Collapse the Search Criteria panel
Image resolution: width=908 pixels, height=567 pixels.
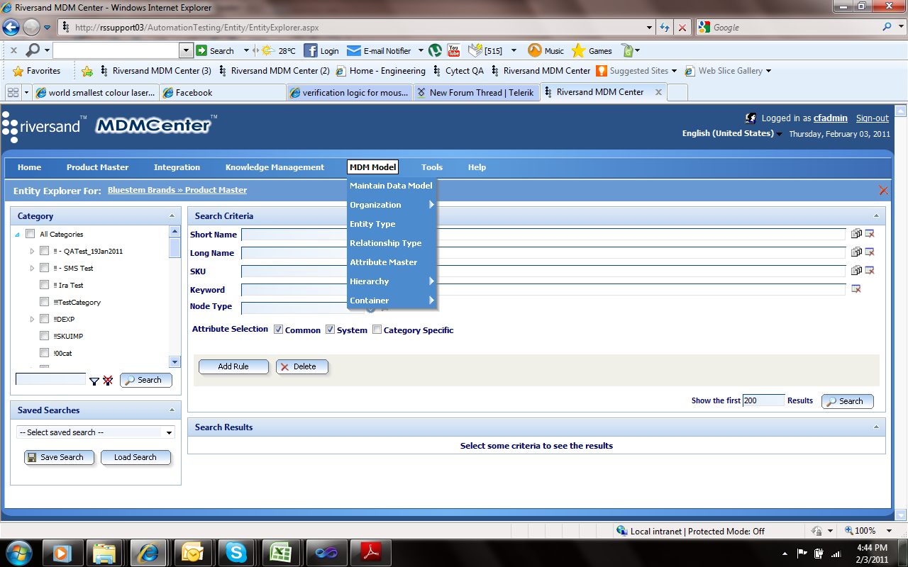tap(876, 216)
